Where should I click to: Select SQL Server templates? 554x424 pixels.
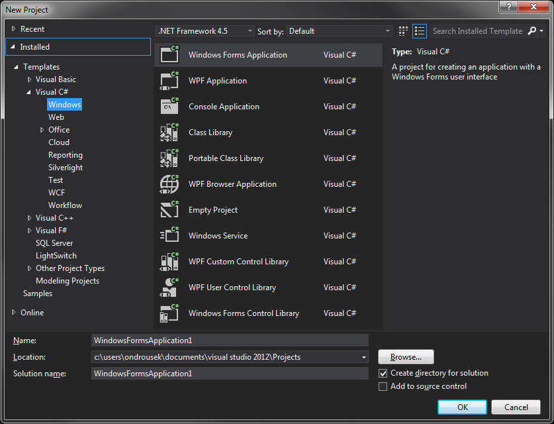pyautogui.click(x=54, y=243)
